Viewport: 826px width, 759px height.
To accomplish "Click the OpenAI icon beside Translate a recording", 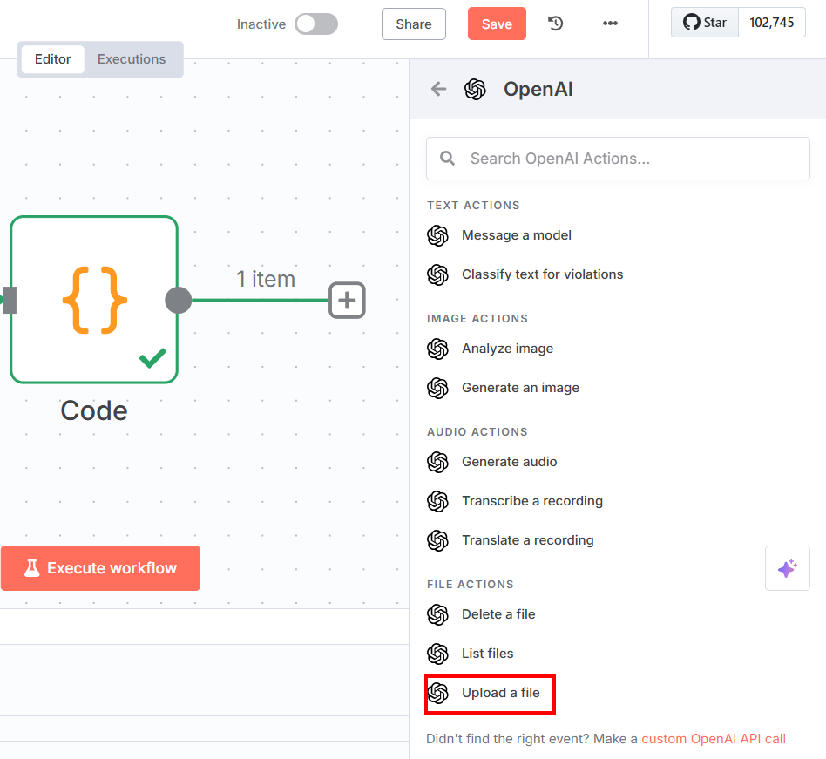I will 437,540.
